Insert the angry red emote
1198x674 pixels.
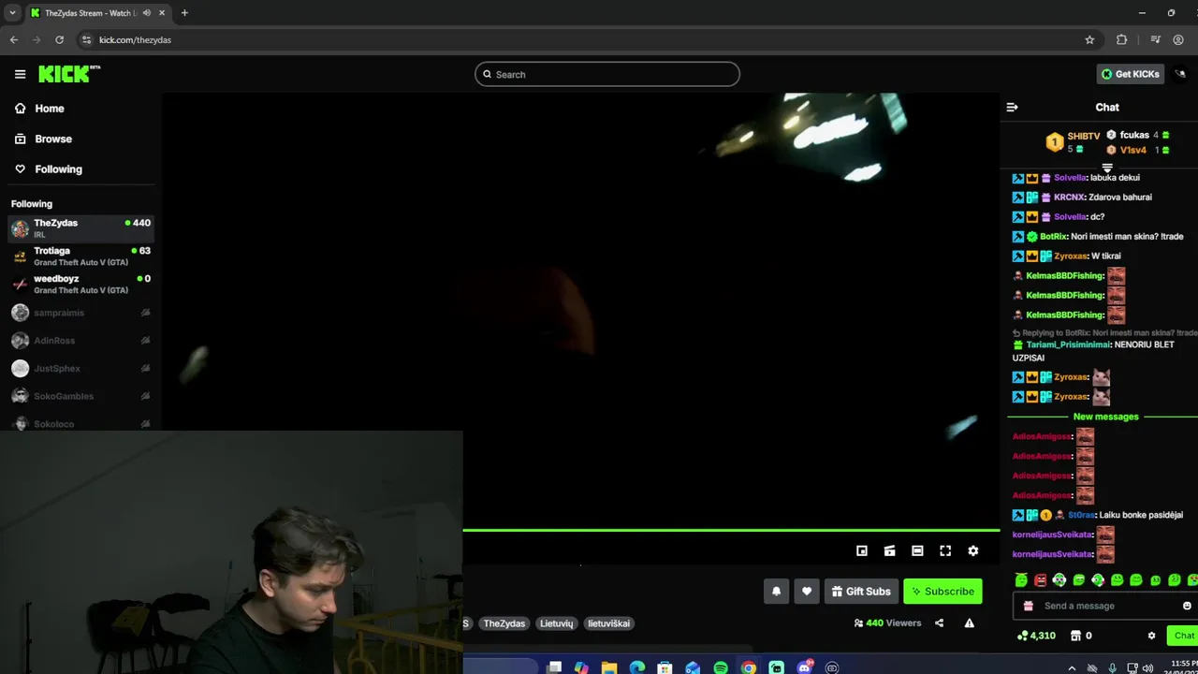coord(1040,580)
